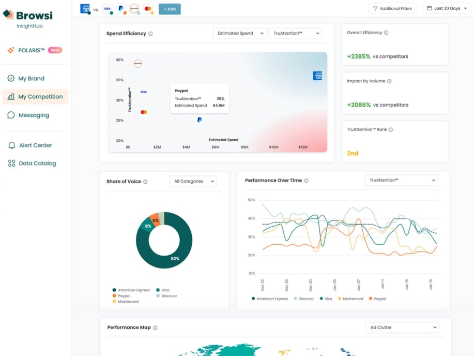Toggle American Express legend in Performance Over Time

click(270, 299)
